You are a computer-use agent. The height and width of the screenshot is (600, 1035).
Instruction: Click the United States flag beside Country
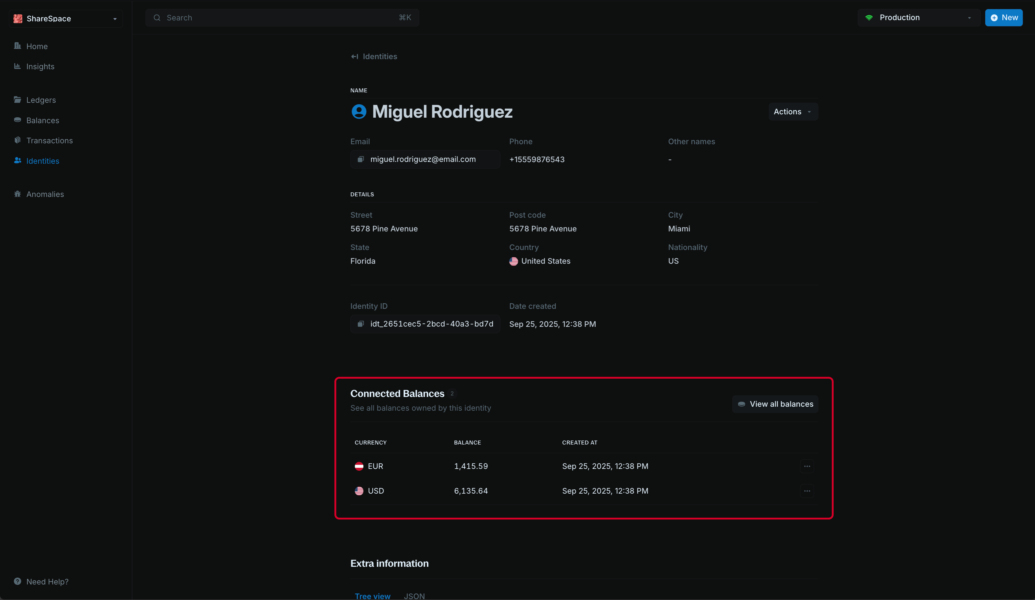coord(513,261)
